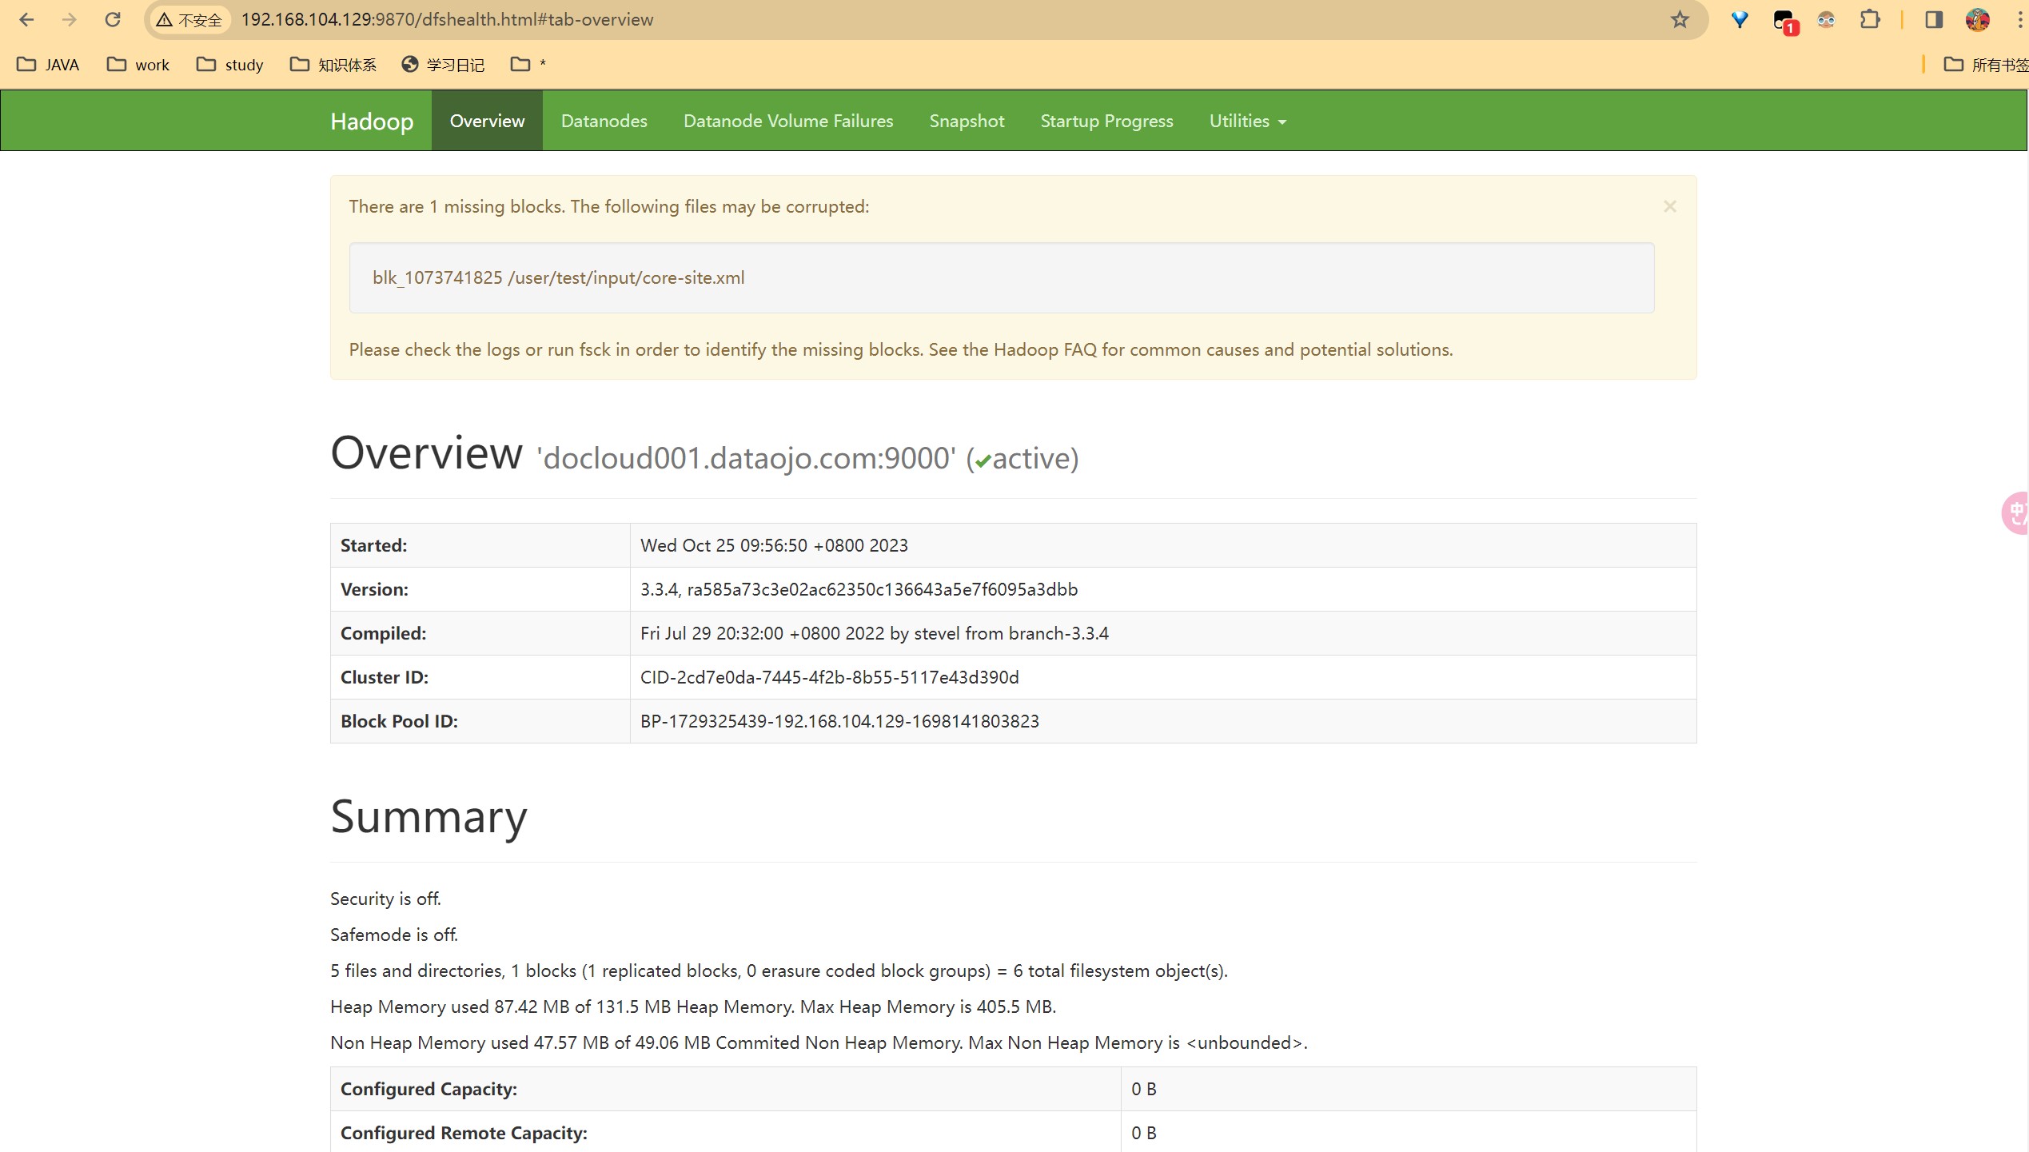Open the 学习日记 bookmark

[x=443, y=65]
